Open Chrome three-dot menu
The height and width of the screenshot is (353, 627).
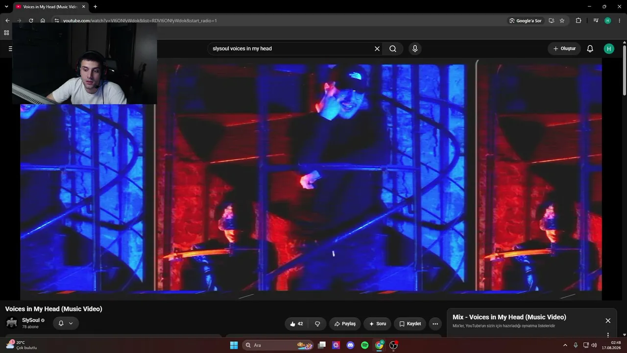click(620, 21)
